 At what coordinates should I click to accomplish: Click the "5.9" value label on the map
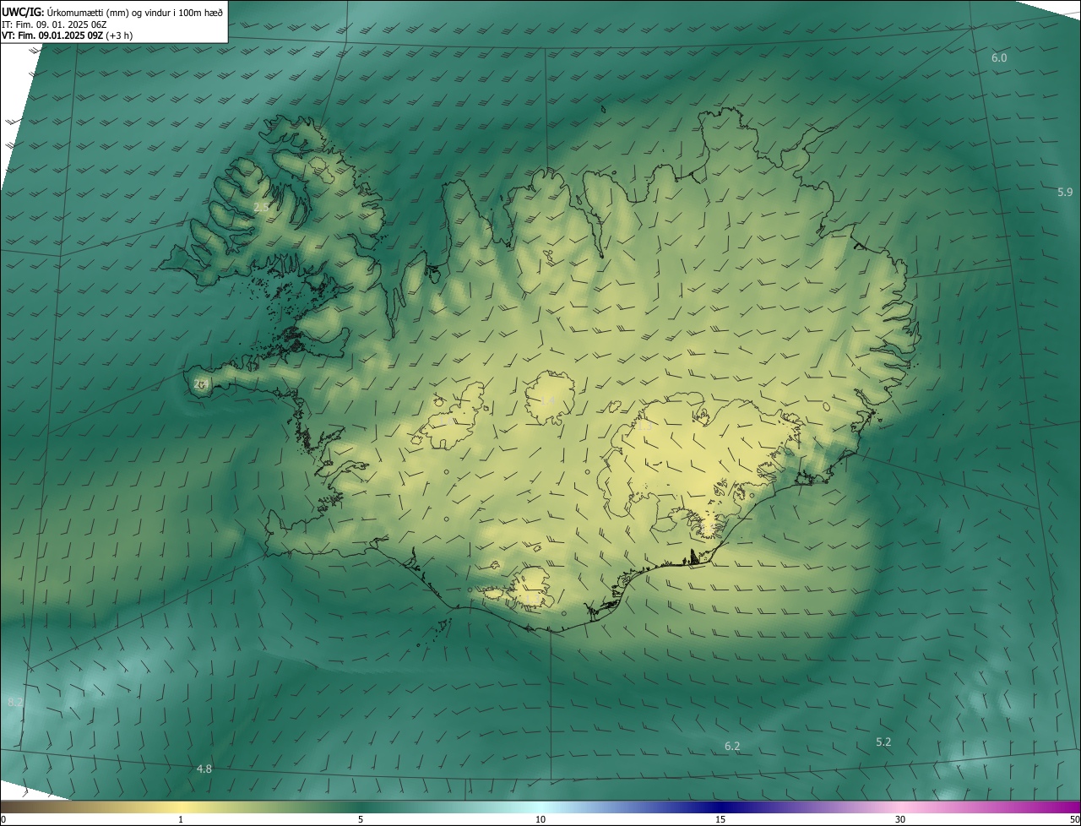point(1065,192)
